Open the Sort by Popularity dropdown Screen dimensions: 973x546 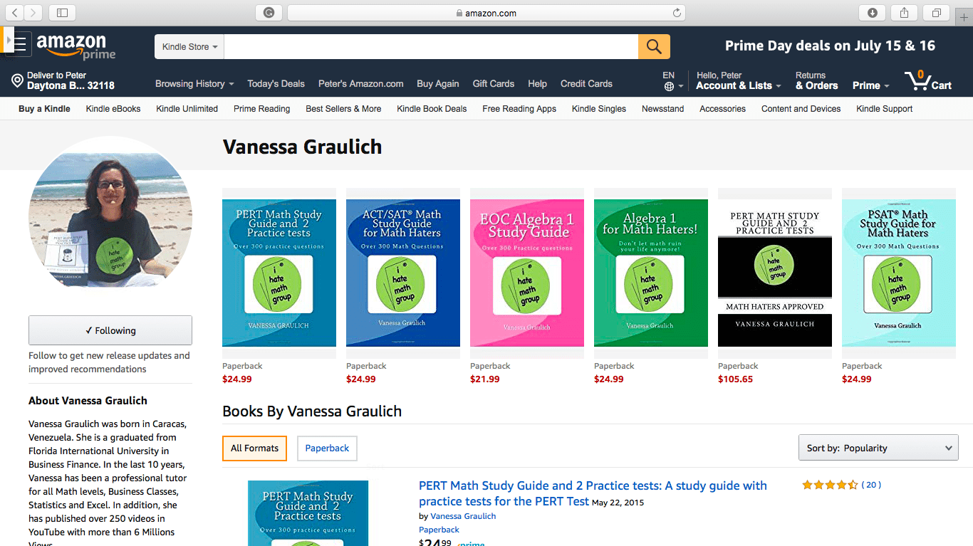point(878,448)
